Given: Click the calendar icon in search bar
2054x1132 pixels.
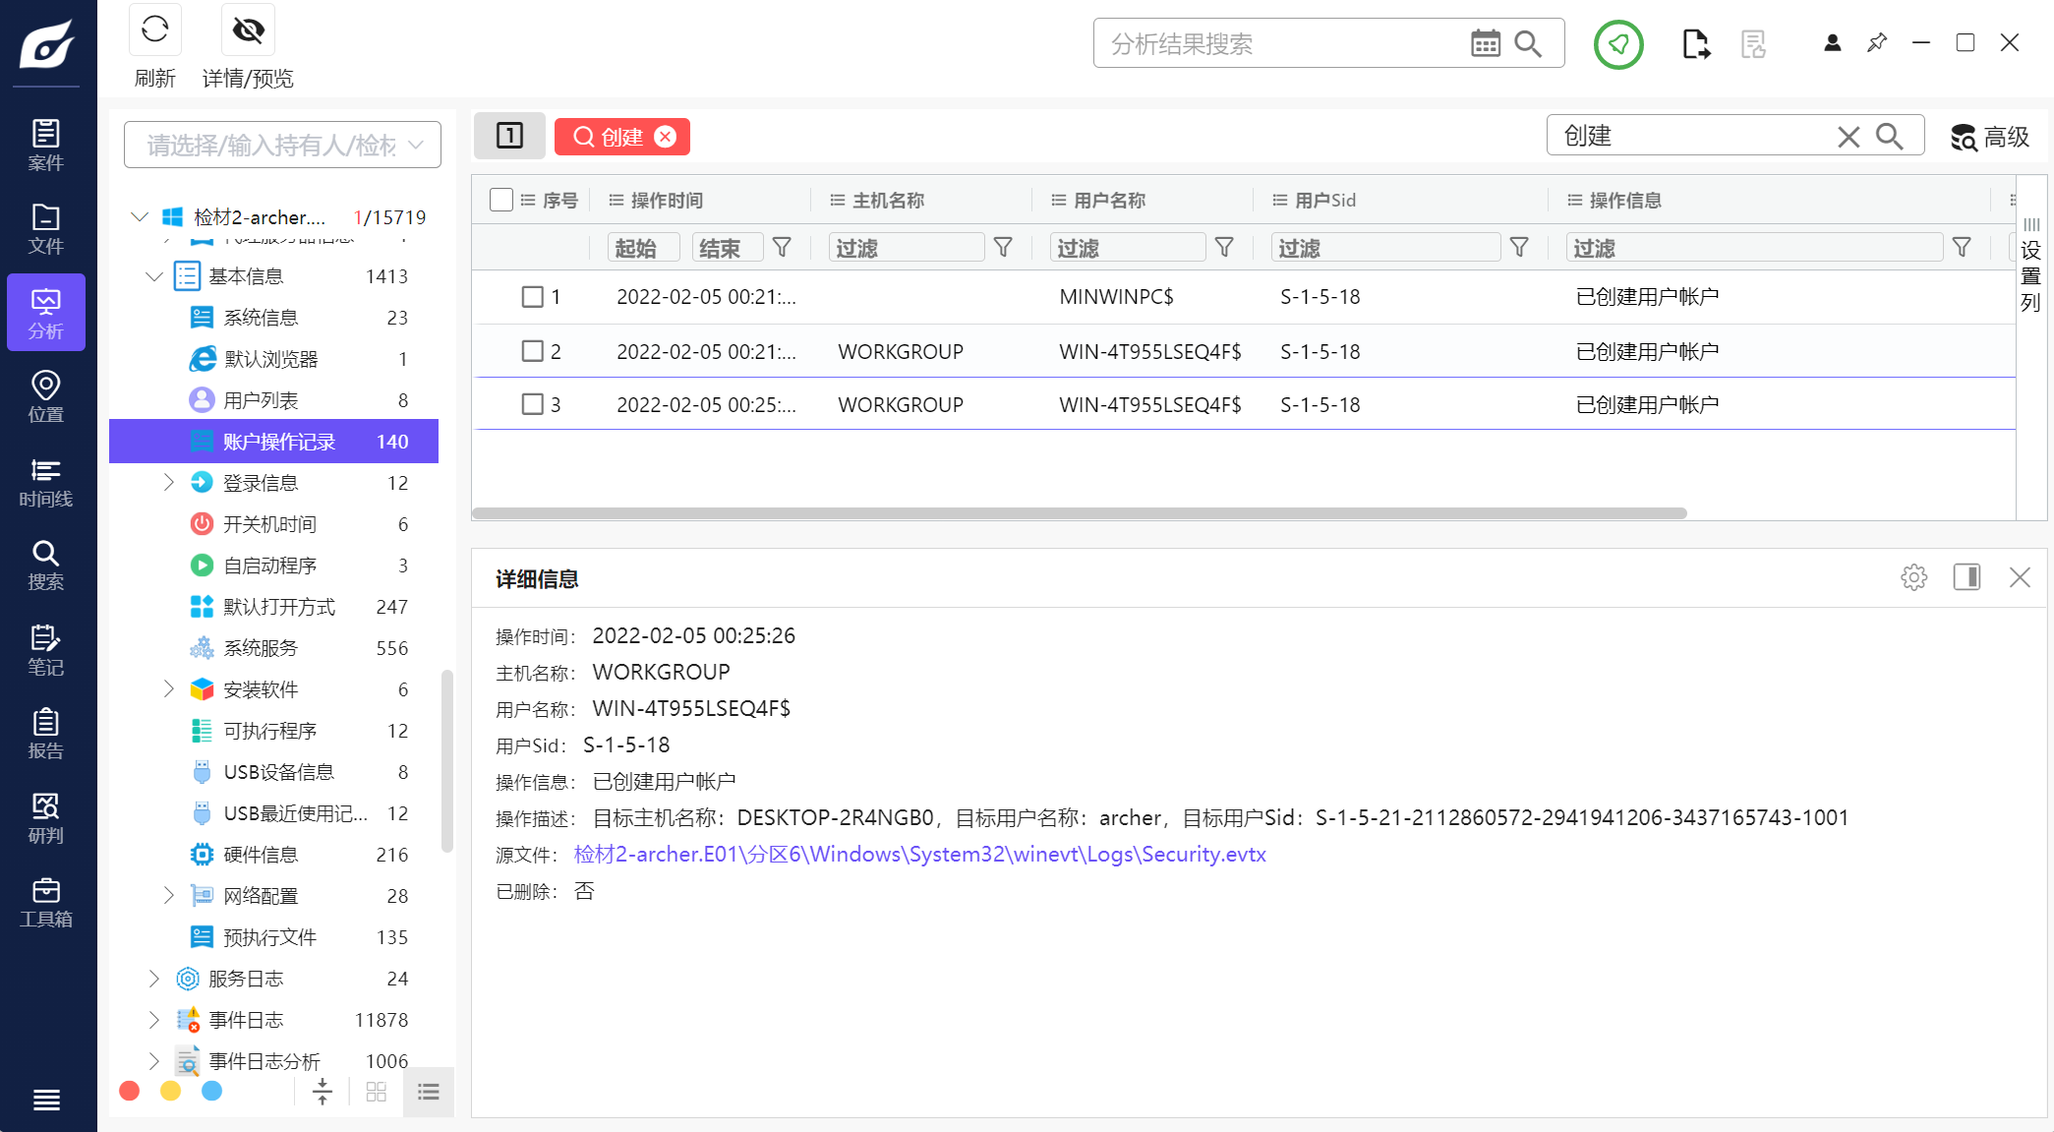Looking at the screenshot, I should point(1485,43).
